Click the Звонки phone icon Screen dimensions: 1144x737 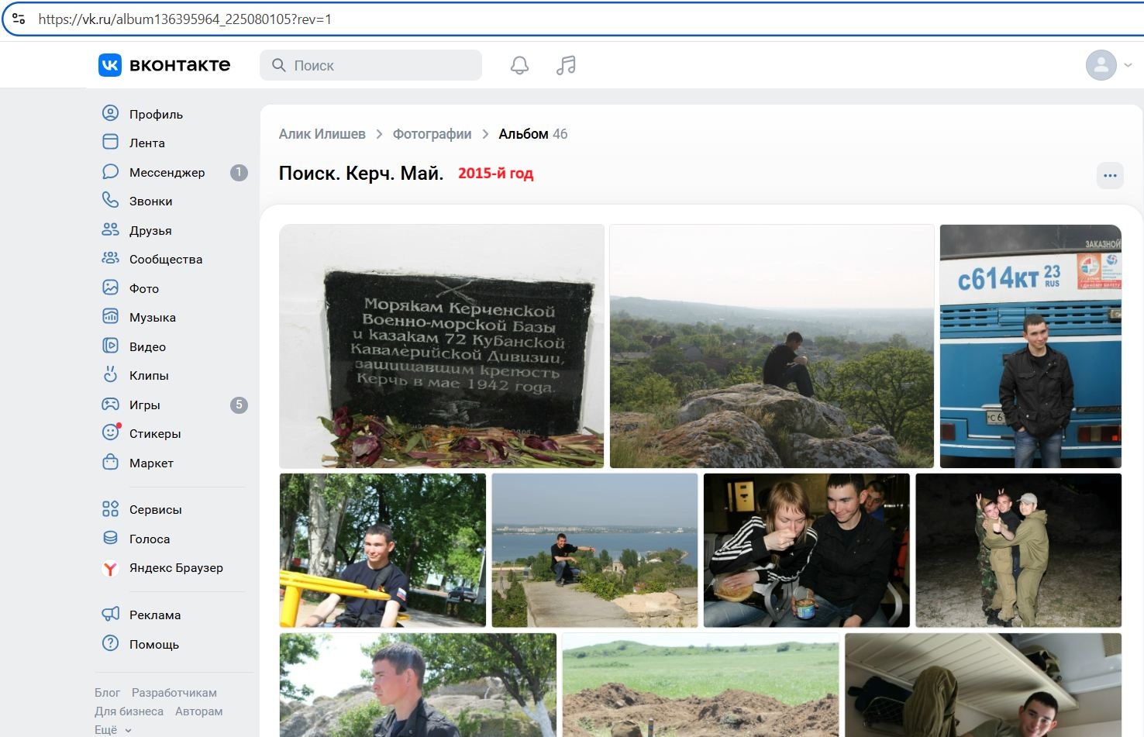click(x=111, y=201)
